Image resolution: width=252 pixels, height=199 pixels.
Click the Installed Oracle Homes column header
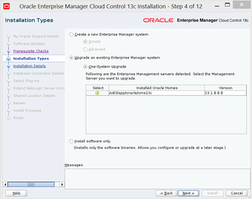click(157, 88)
